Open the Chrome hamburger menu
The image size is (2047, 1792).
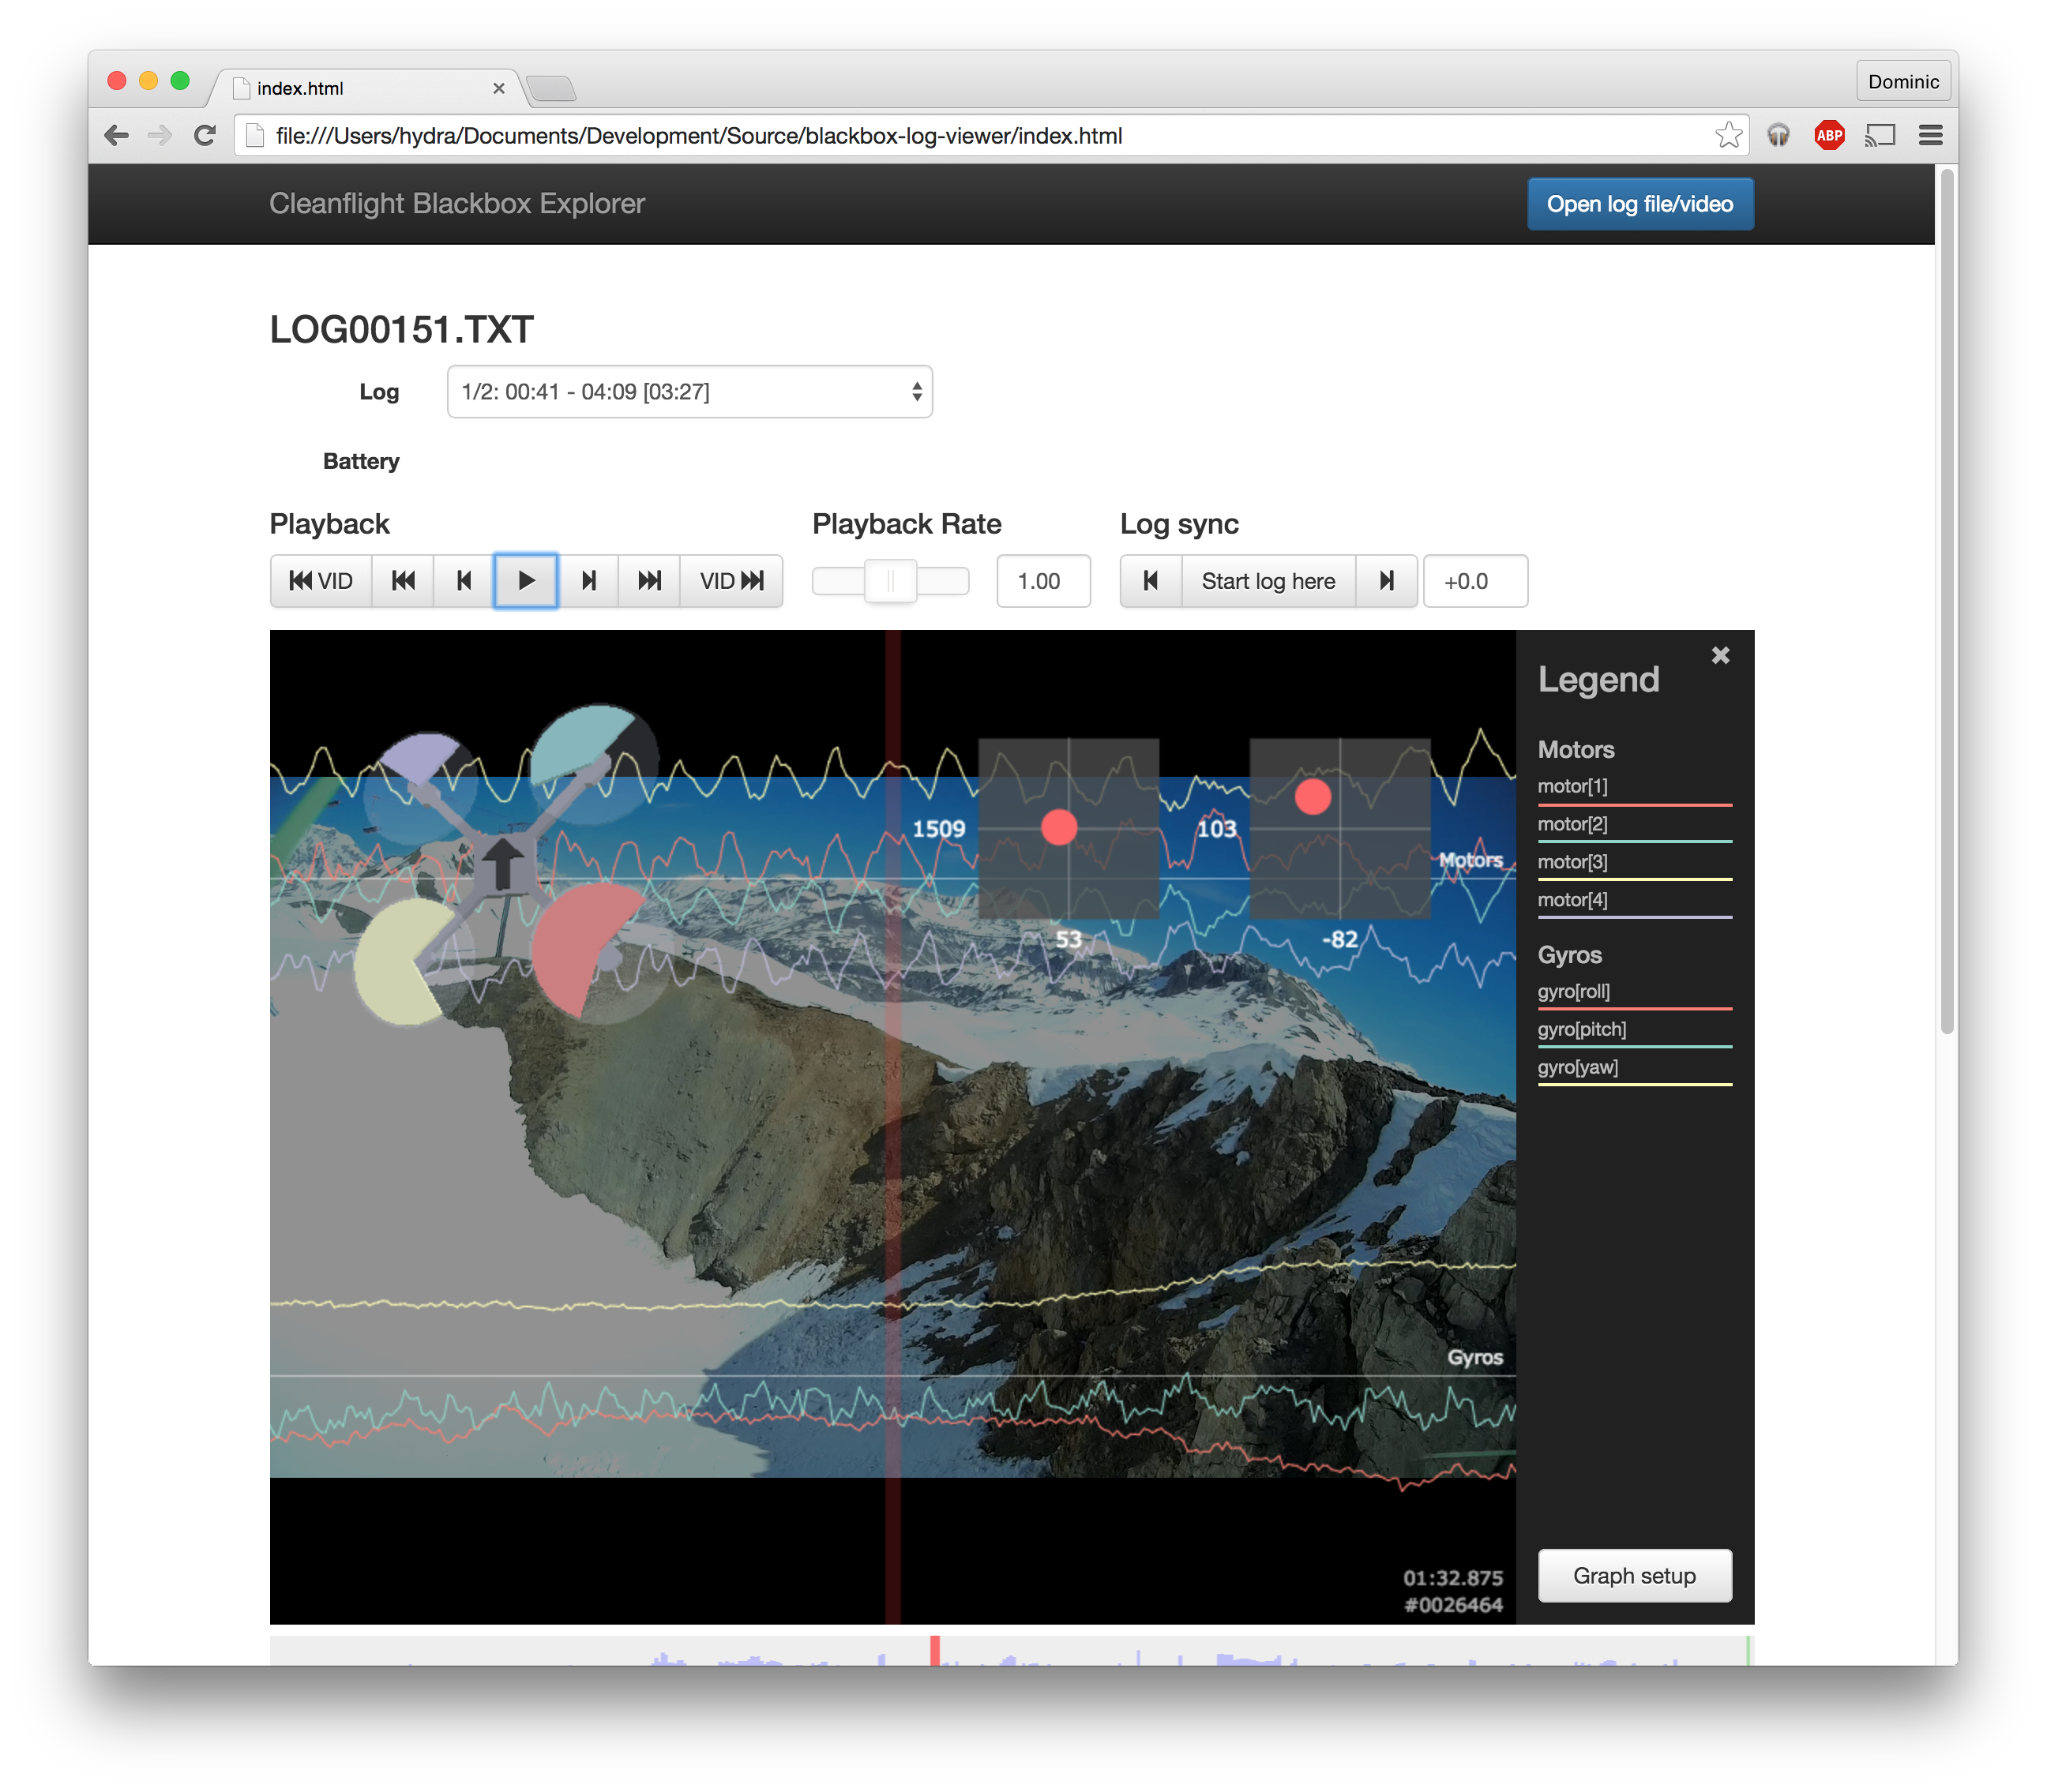click(1930, 135)
